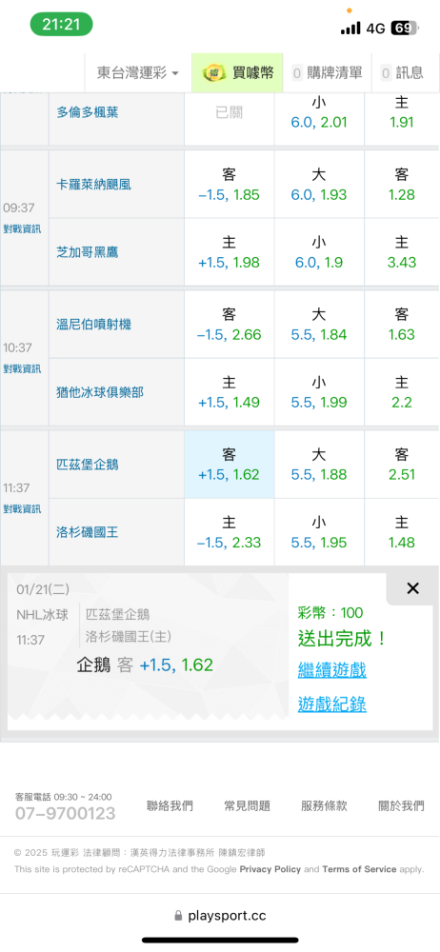
Task: Close the bet slip with X
Action: coord(412,588)
